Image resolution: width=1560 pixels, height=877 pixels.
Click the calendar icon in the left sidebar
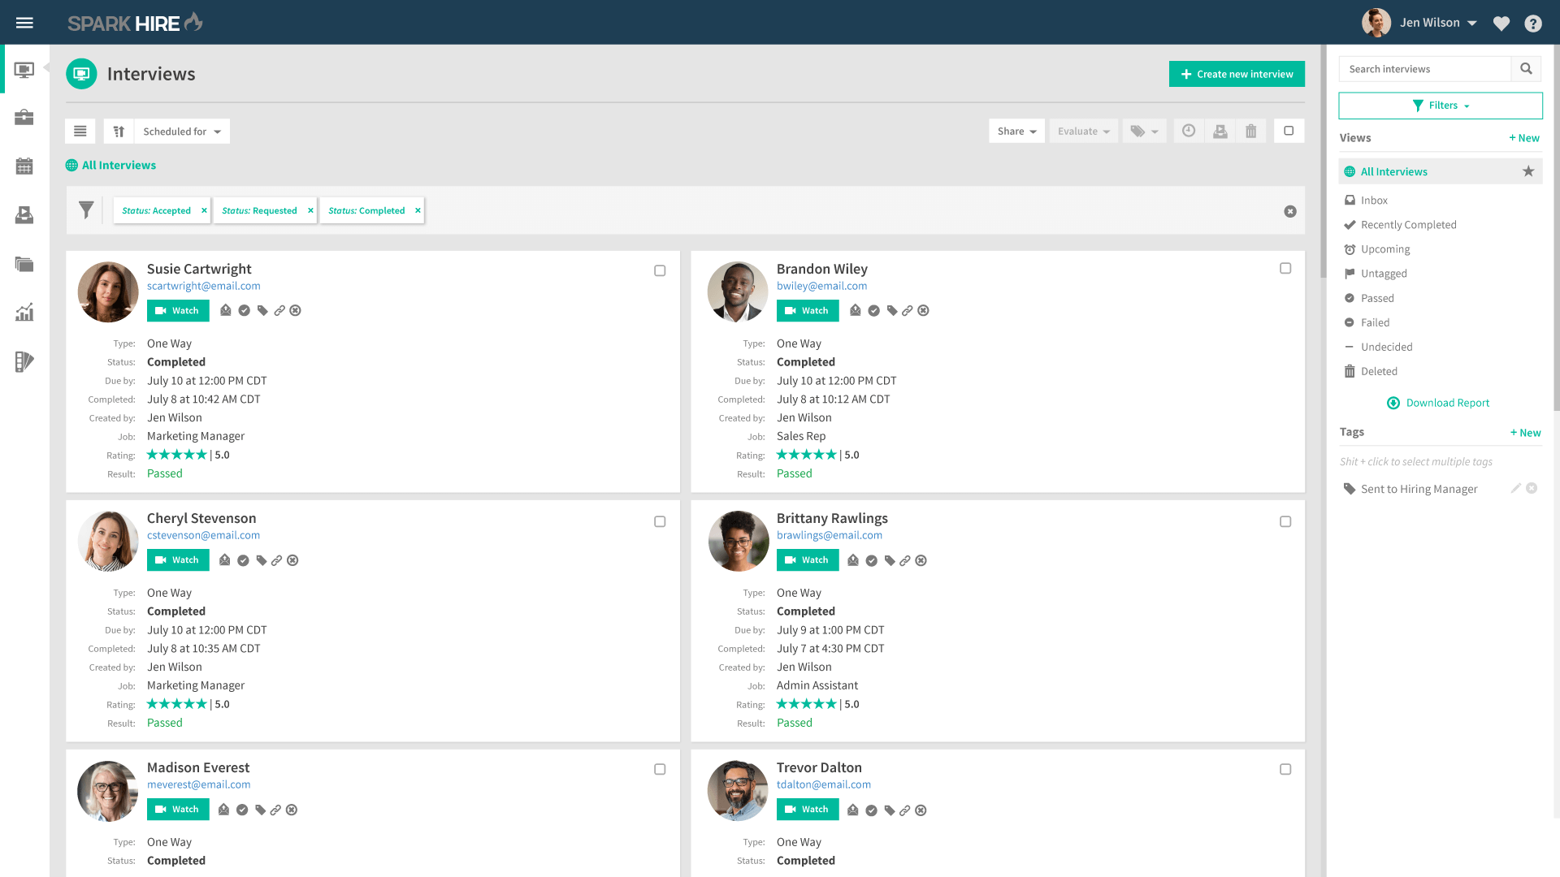tap(24, 166)
